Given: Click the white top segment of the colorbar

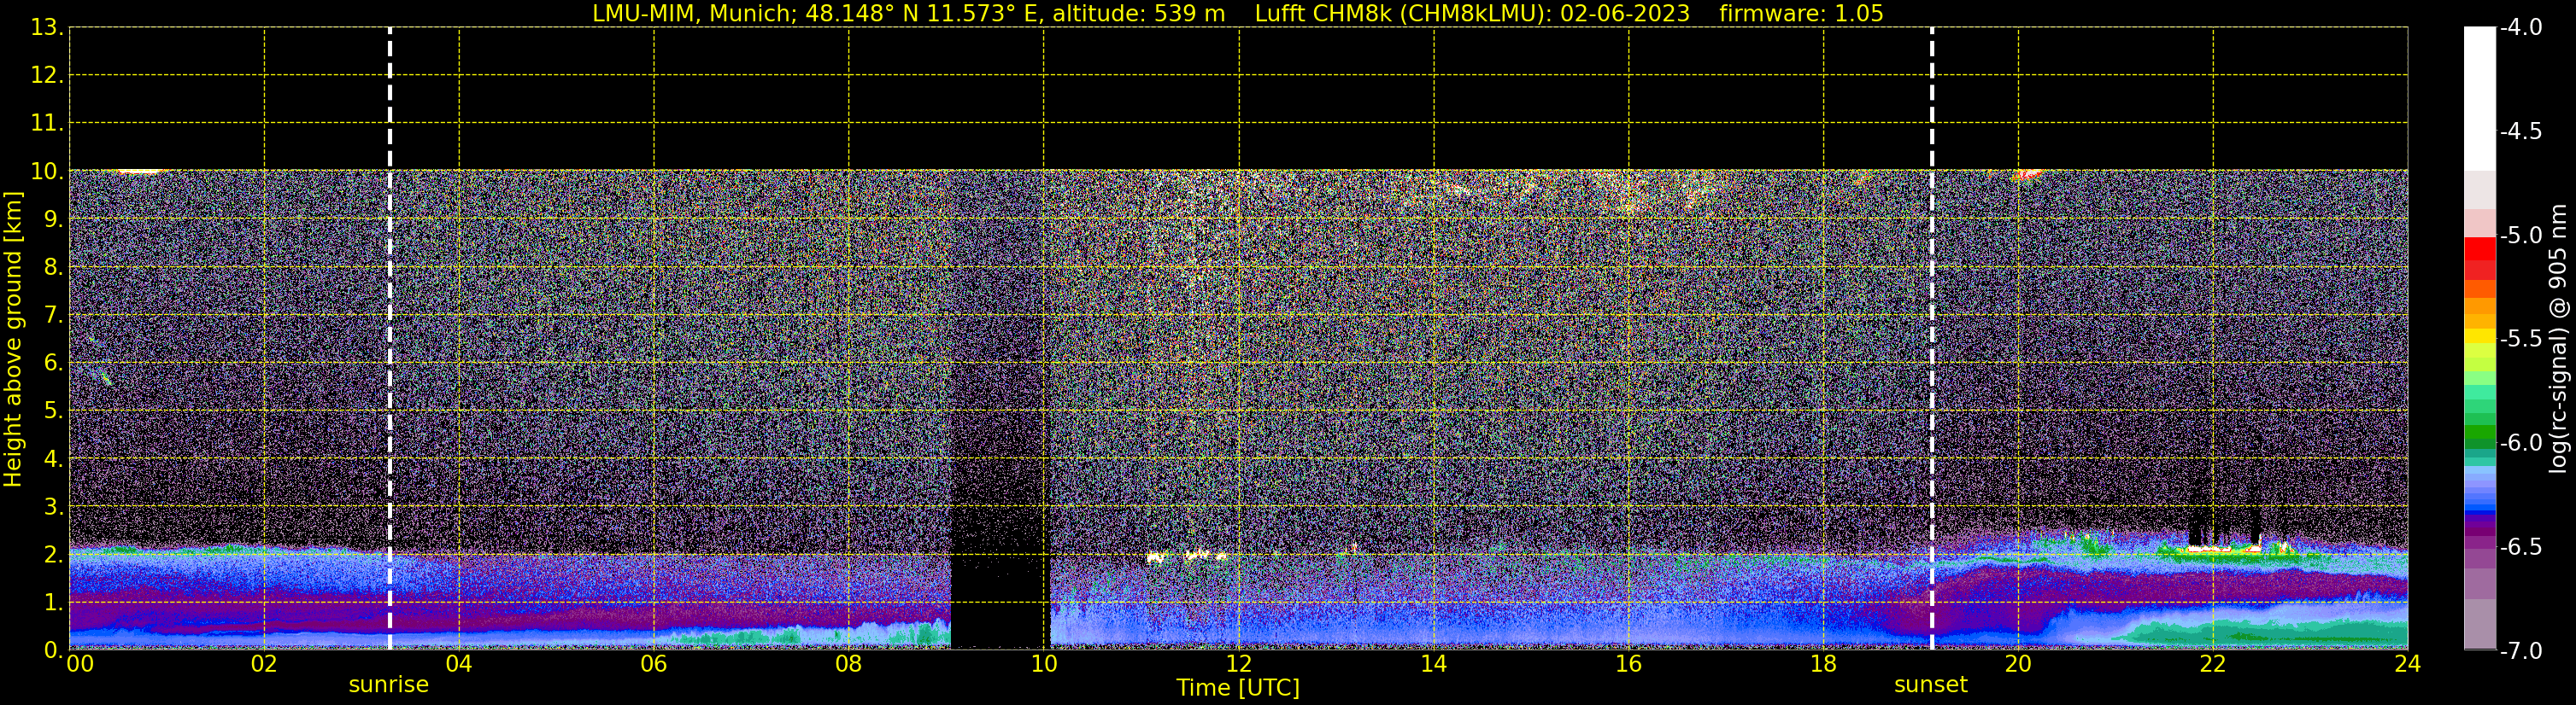Looking at the screenshot, I should 2480,98.
